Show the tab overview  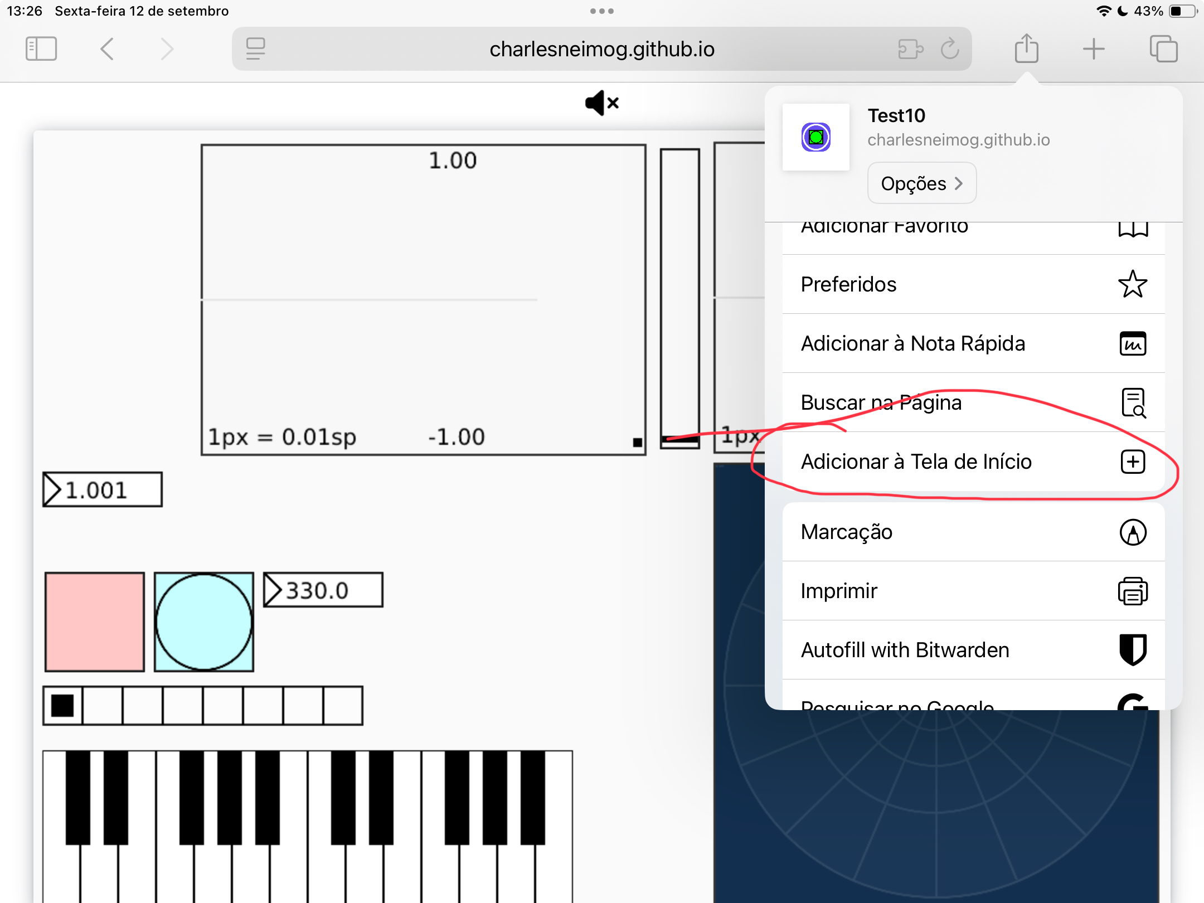coord(1164,49)
